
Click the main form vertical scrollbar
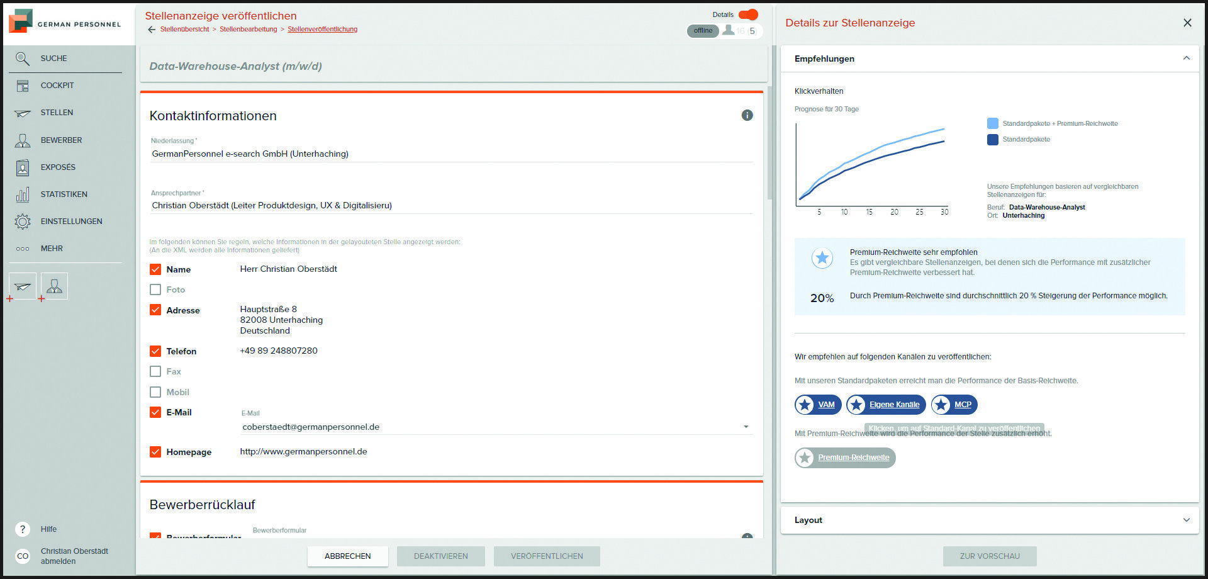click(769, 143)
